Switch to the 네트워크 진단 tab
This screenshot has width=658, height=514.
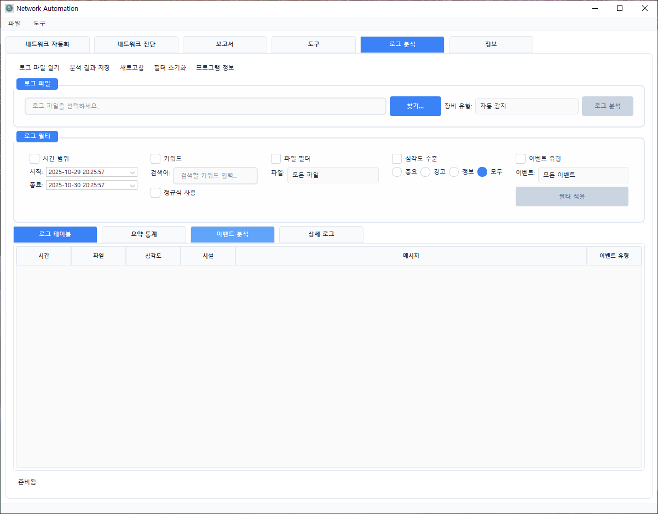[136, 44]
